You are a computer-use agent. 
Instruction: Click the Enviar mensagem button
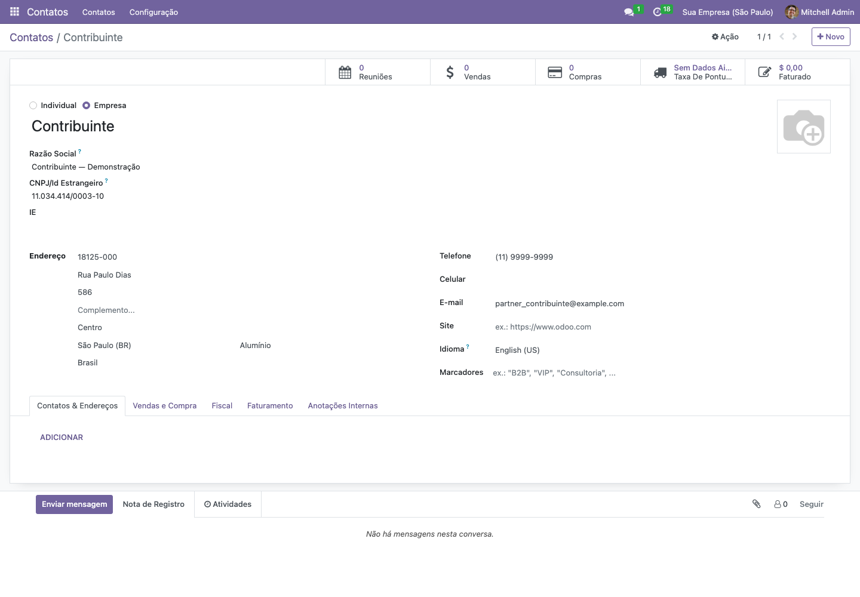74,504
